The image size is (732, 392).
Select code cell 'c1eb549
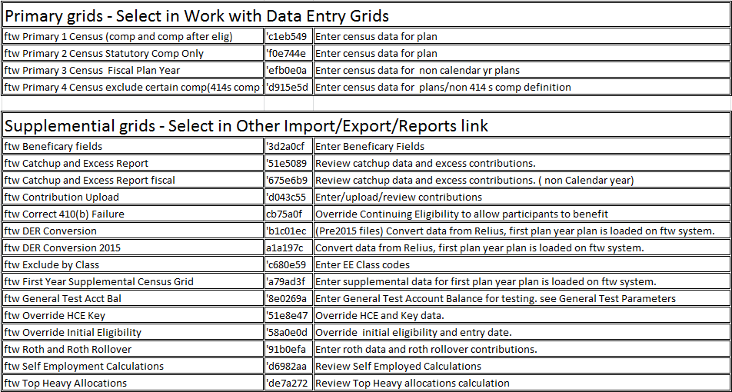pyautogui.click(x=288, y=36)
